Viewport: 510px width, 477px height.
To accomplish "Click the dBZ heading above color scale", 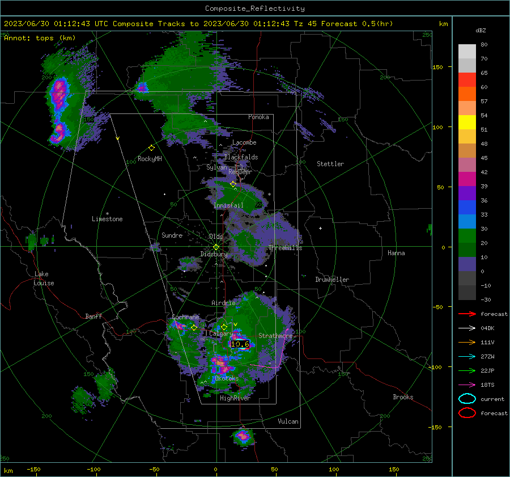I will click(x=481, y=30).
